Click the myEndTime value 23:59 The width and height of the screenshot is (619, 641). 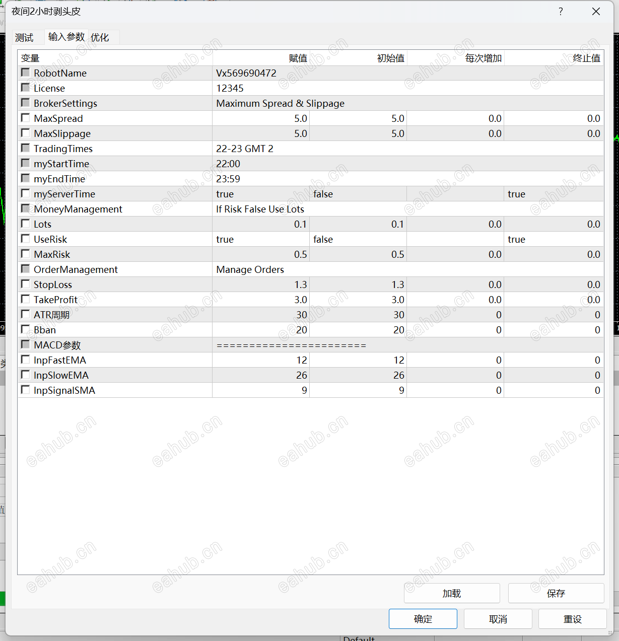coord(228,179)
